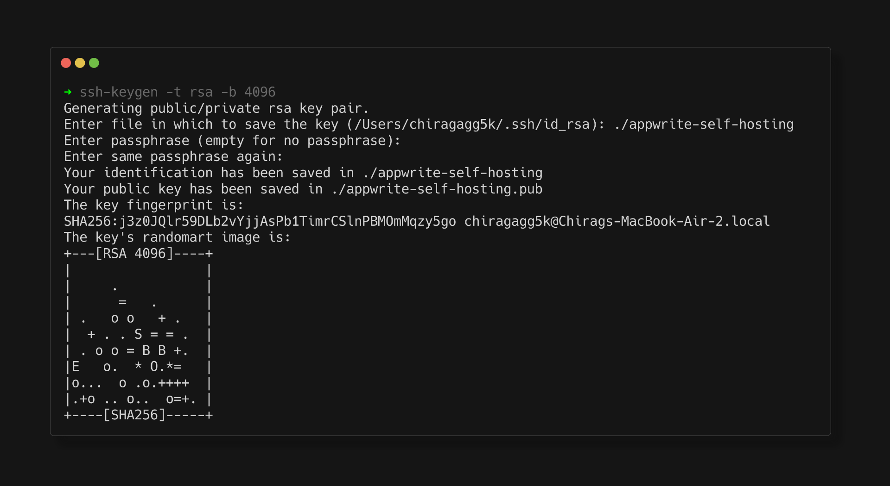Click the typed ./appwrite-self-hosting file name
Image resolution: width=890 pixels, height=486 pixels.
pyautogui.click(x=704, y=125)
